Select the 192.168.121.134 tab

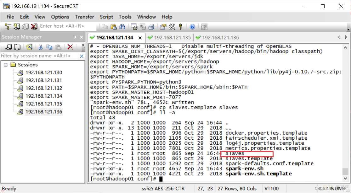115,38
